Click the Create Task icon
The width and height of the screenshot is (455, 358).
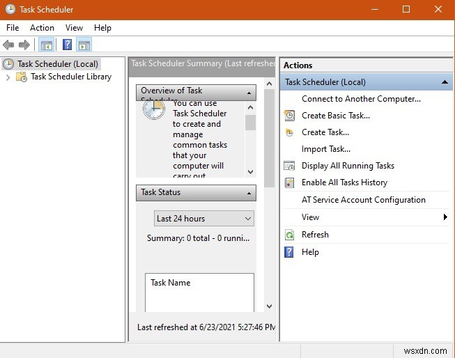coord(289,132)
